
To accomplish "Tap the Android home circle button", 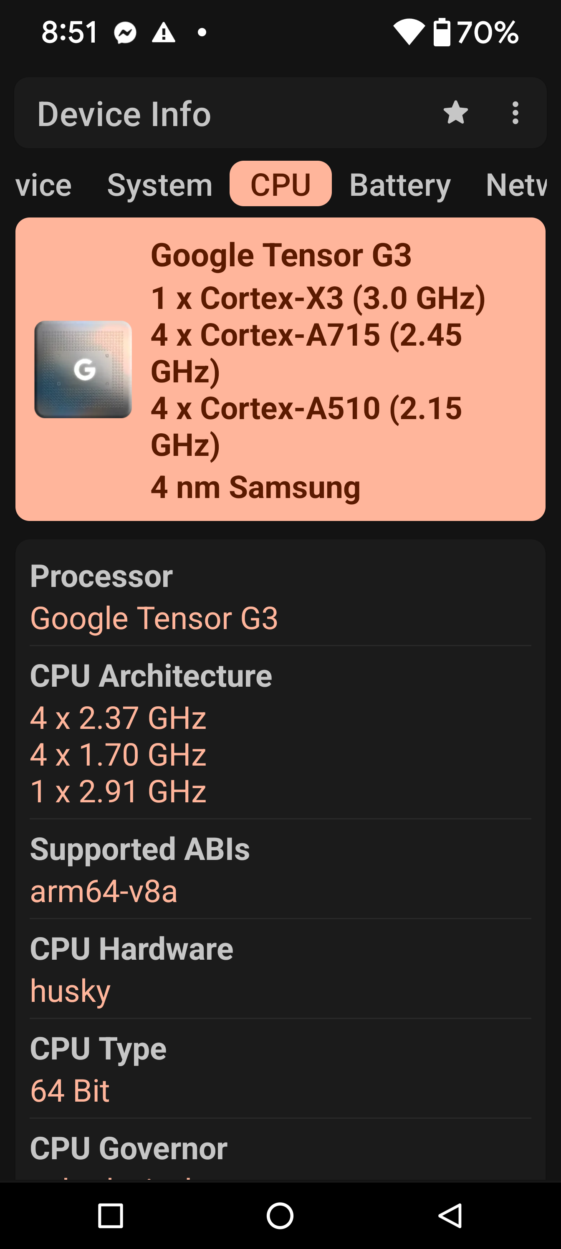I will point(280,1216).
